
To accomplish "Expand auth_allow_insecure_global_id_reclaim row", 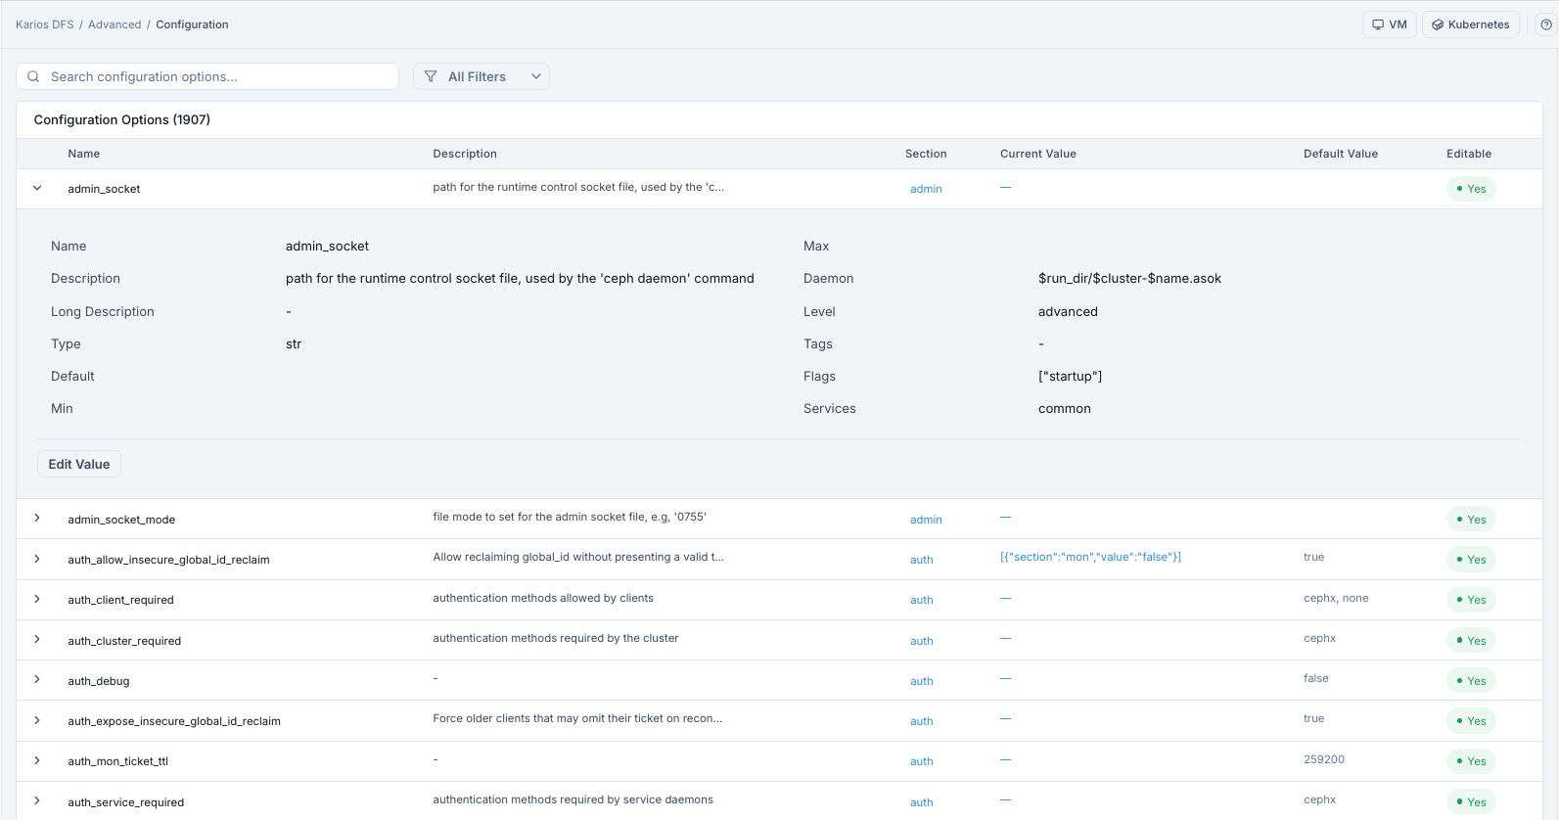I will click(37, 559).
